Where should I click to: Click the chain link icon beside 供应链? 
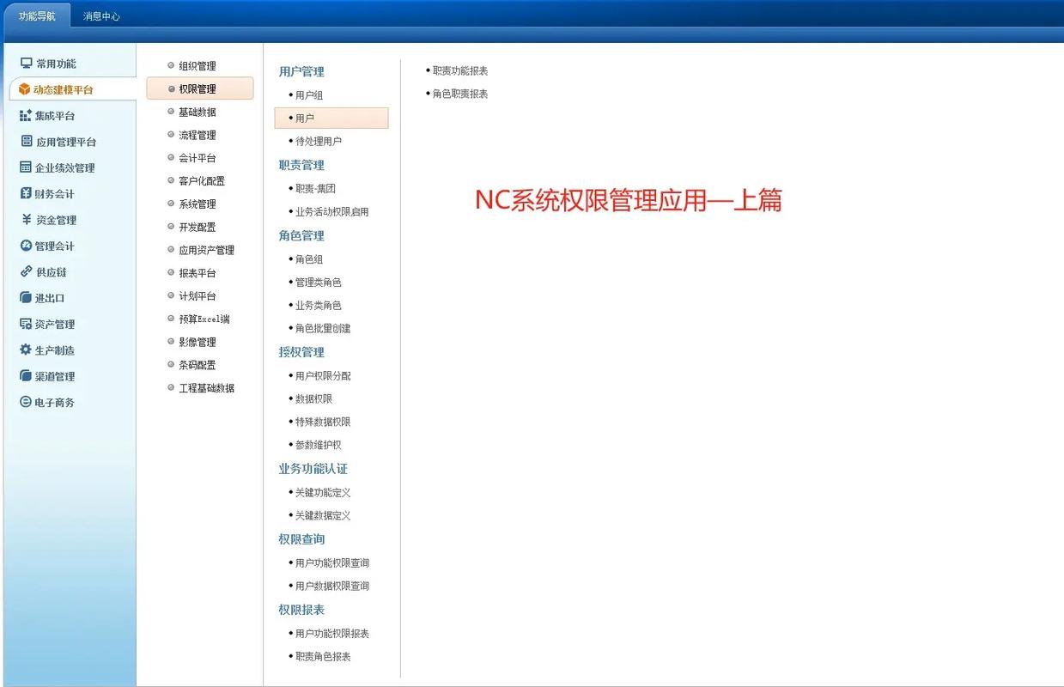click(x=26, y=271)
